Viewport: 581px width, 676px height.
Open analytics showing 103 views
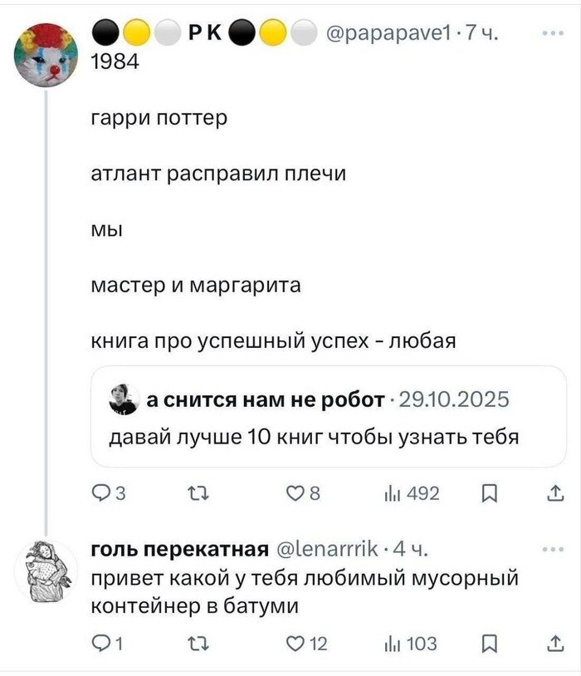[x=397, y=638]
